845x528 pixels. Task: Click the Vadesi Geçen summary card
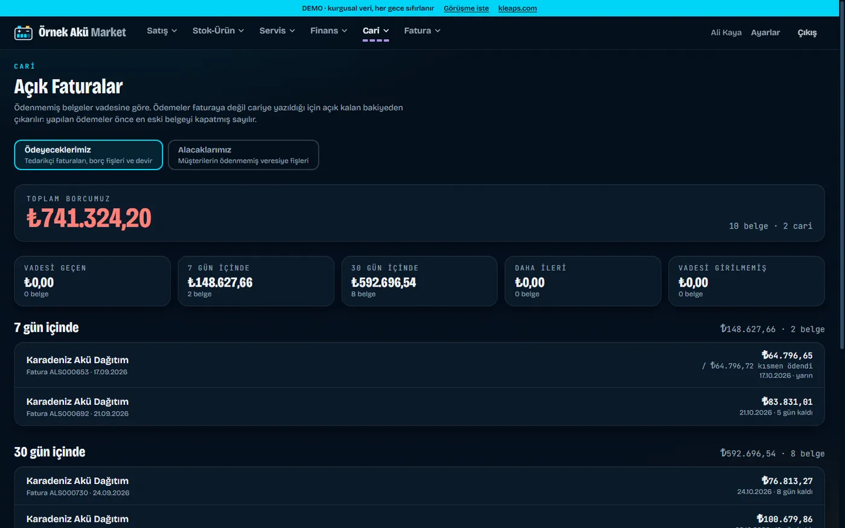tap(92, 281)
